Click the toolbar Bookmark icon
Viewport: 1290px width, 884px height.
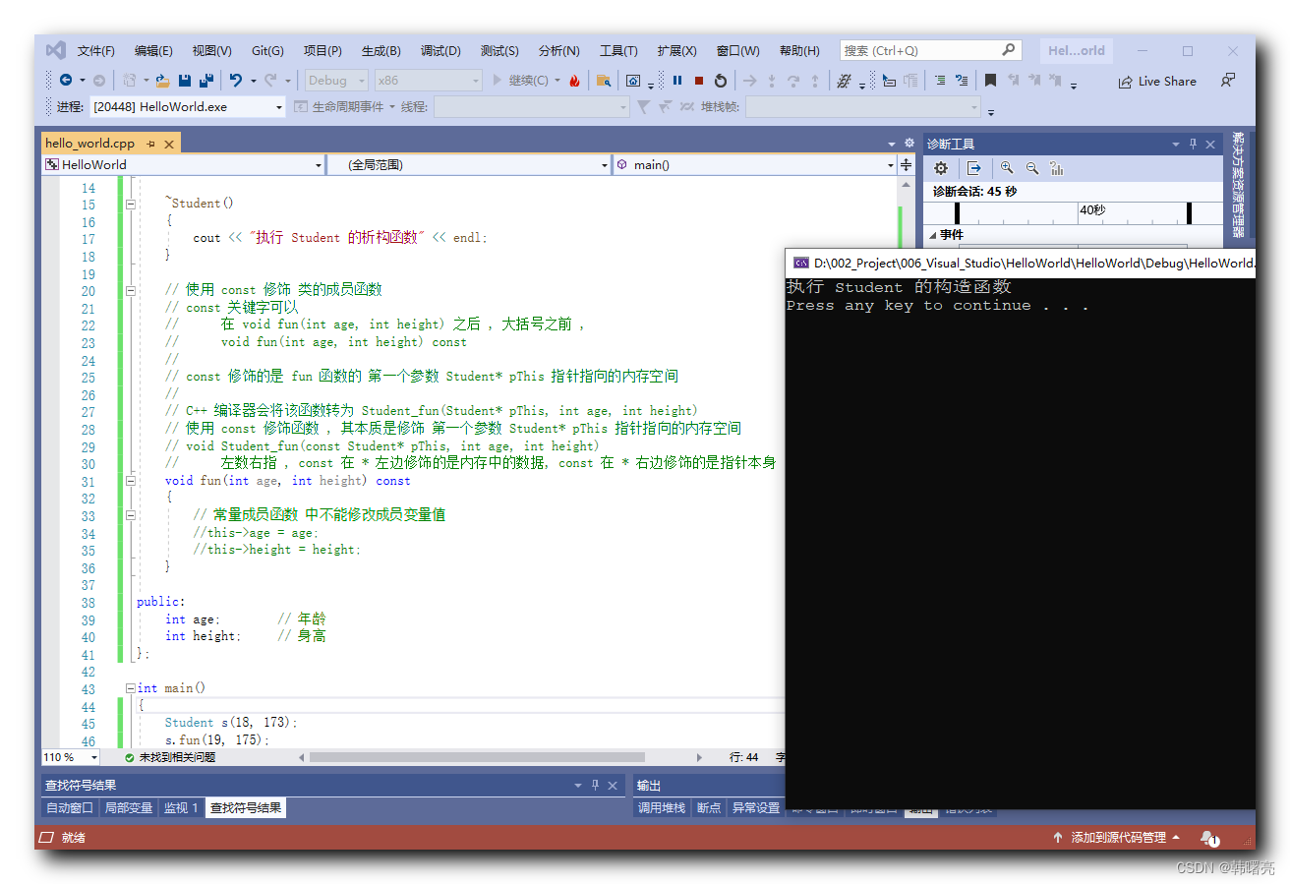[991, 81]
